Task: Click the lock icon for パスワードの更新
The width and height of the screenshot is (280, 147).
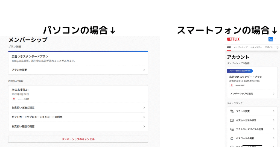Action: coord(232,138)
